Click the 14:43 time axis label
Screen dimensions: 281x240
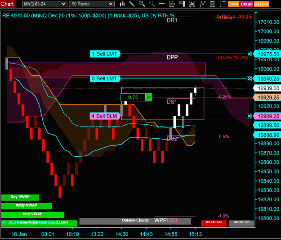tap(146, 234)
